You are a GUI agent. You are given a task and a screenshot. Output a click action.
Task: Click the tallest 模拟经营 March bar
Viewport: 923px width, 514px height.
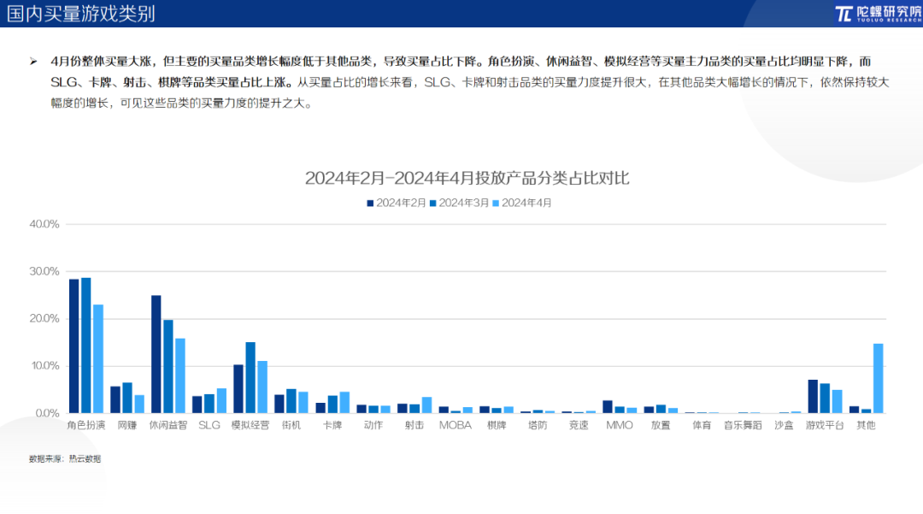click(250, 377)
